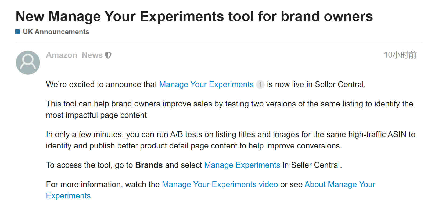Viewport: 442px width, 210px height.
Task: Click the A/B tests paragraph text
Action: [x=231, y=140]
